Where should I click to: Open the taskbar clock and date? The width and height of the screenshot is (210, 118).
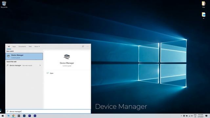coord(200,116)
